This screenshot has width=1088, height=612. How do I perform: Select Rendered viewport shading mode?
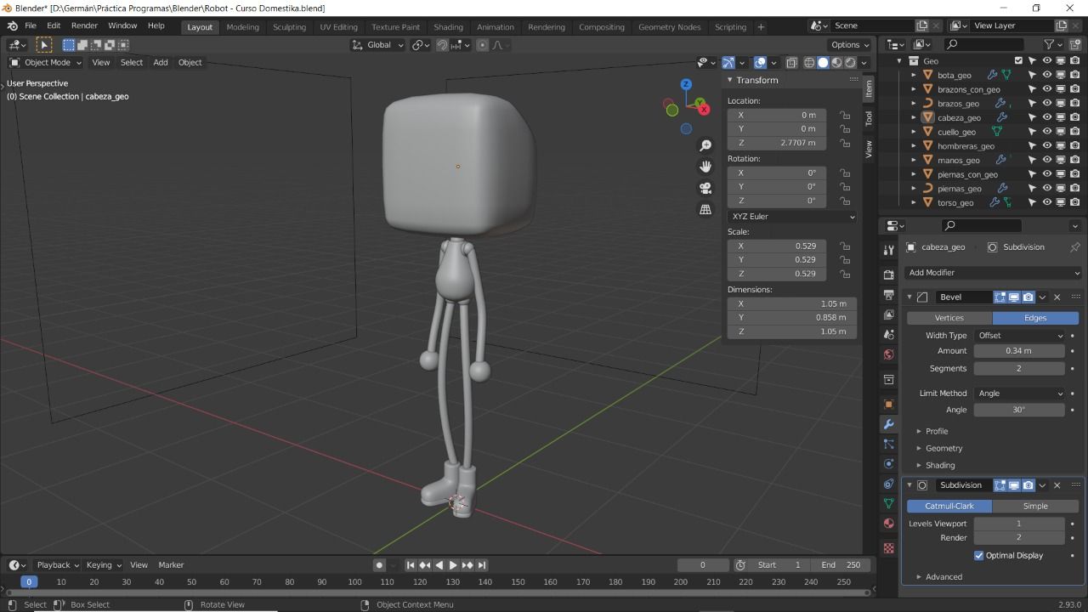tap(850, 62)
